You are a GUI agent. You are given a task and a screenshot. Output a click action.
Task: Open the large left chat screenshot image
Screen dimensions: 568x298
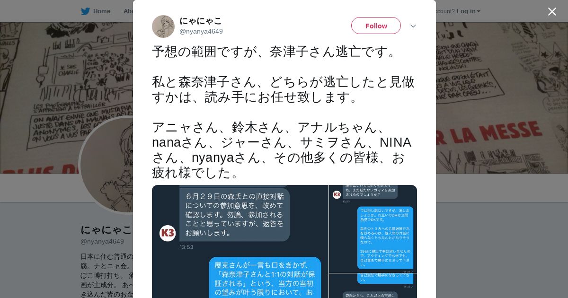(x=240, y=241)
